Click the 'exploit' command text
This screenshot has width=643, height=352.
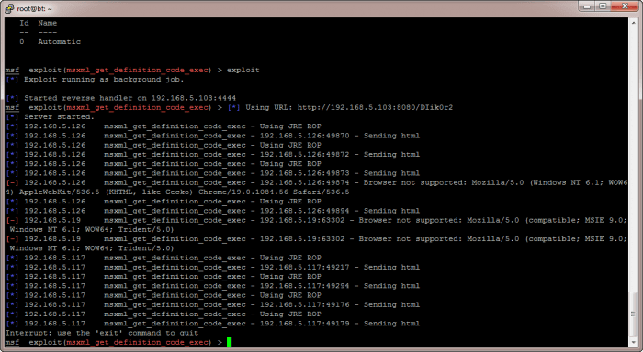click(243, 70)
